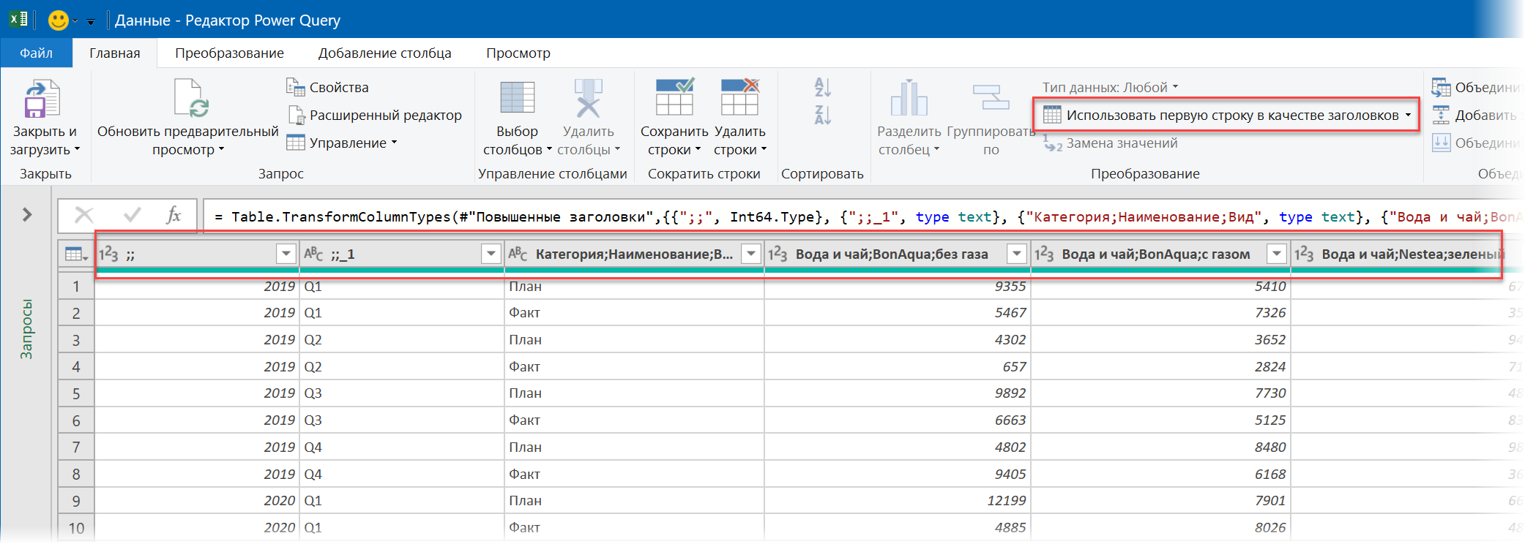Sort ascending with the A-Z icon
The image size is (1525, 544).
[822, 88]
